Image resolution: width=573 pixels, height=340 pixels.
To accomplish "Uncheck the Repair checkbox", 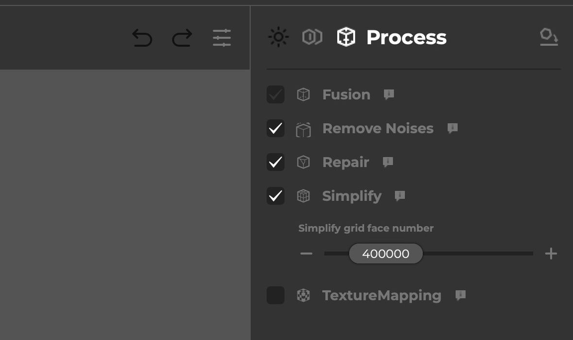I will coord(276,162).
